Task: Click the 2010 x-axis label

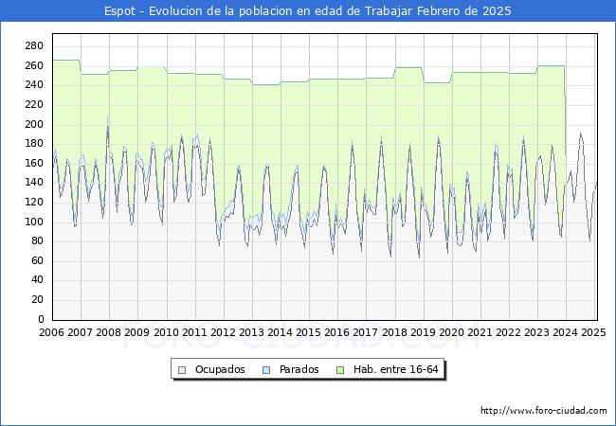Action: (x=166, y=332)
